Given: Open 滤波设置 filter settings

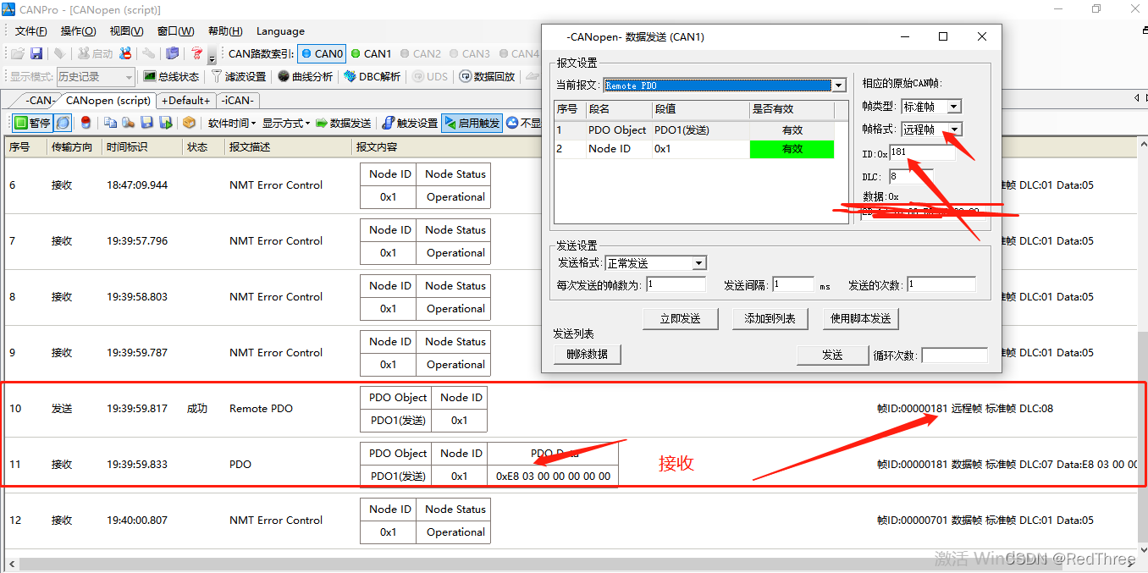Looking at the screenshot, I should point(239,76).
